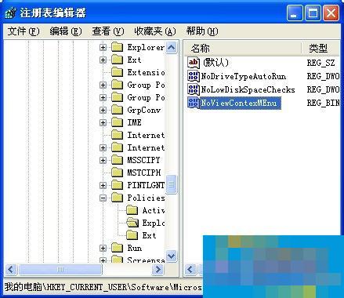Select the MSTCIPH tree key
Viewport: 344px width, 298px height.
pos(144,173)
